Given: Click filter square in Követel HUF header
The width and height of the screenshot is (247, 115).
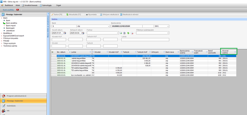Looking at the screenshot, I should pyautogui.click(x=122, y=52).
